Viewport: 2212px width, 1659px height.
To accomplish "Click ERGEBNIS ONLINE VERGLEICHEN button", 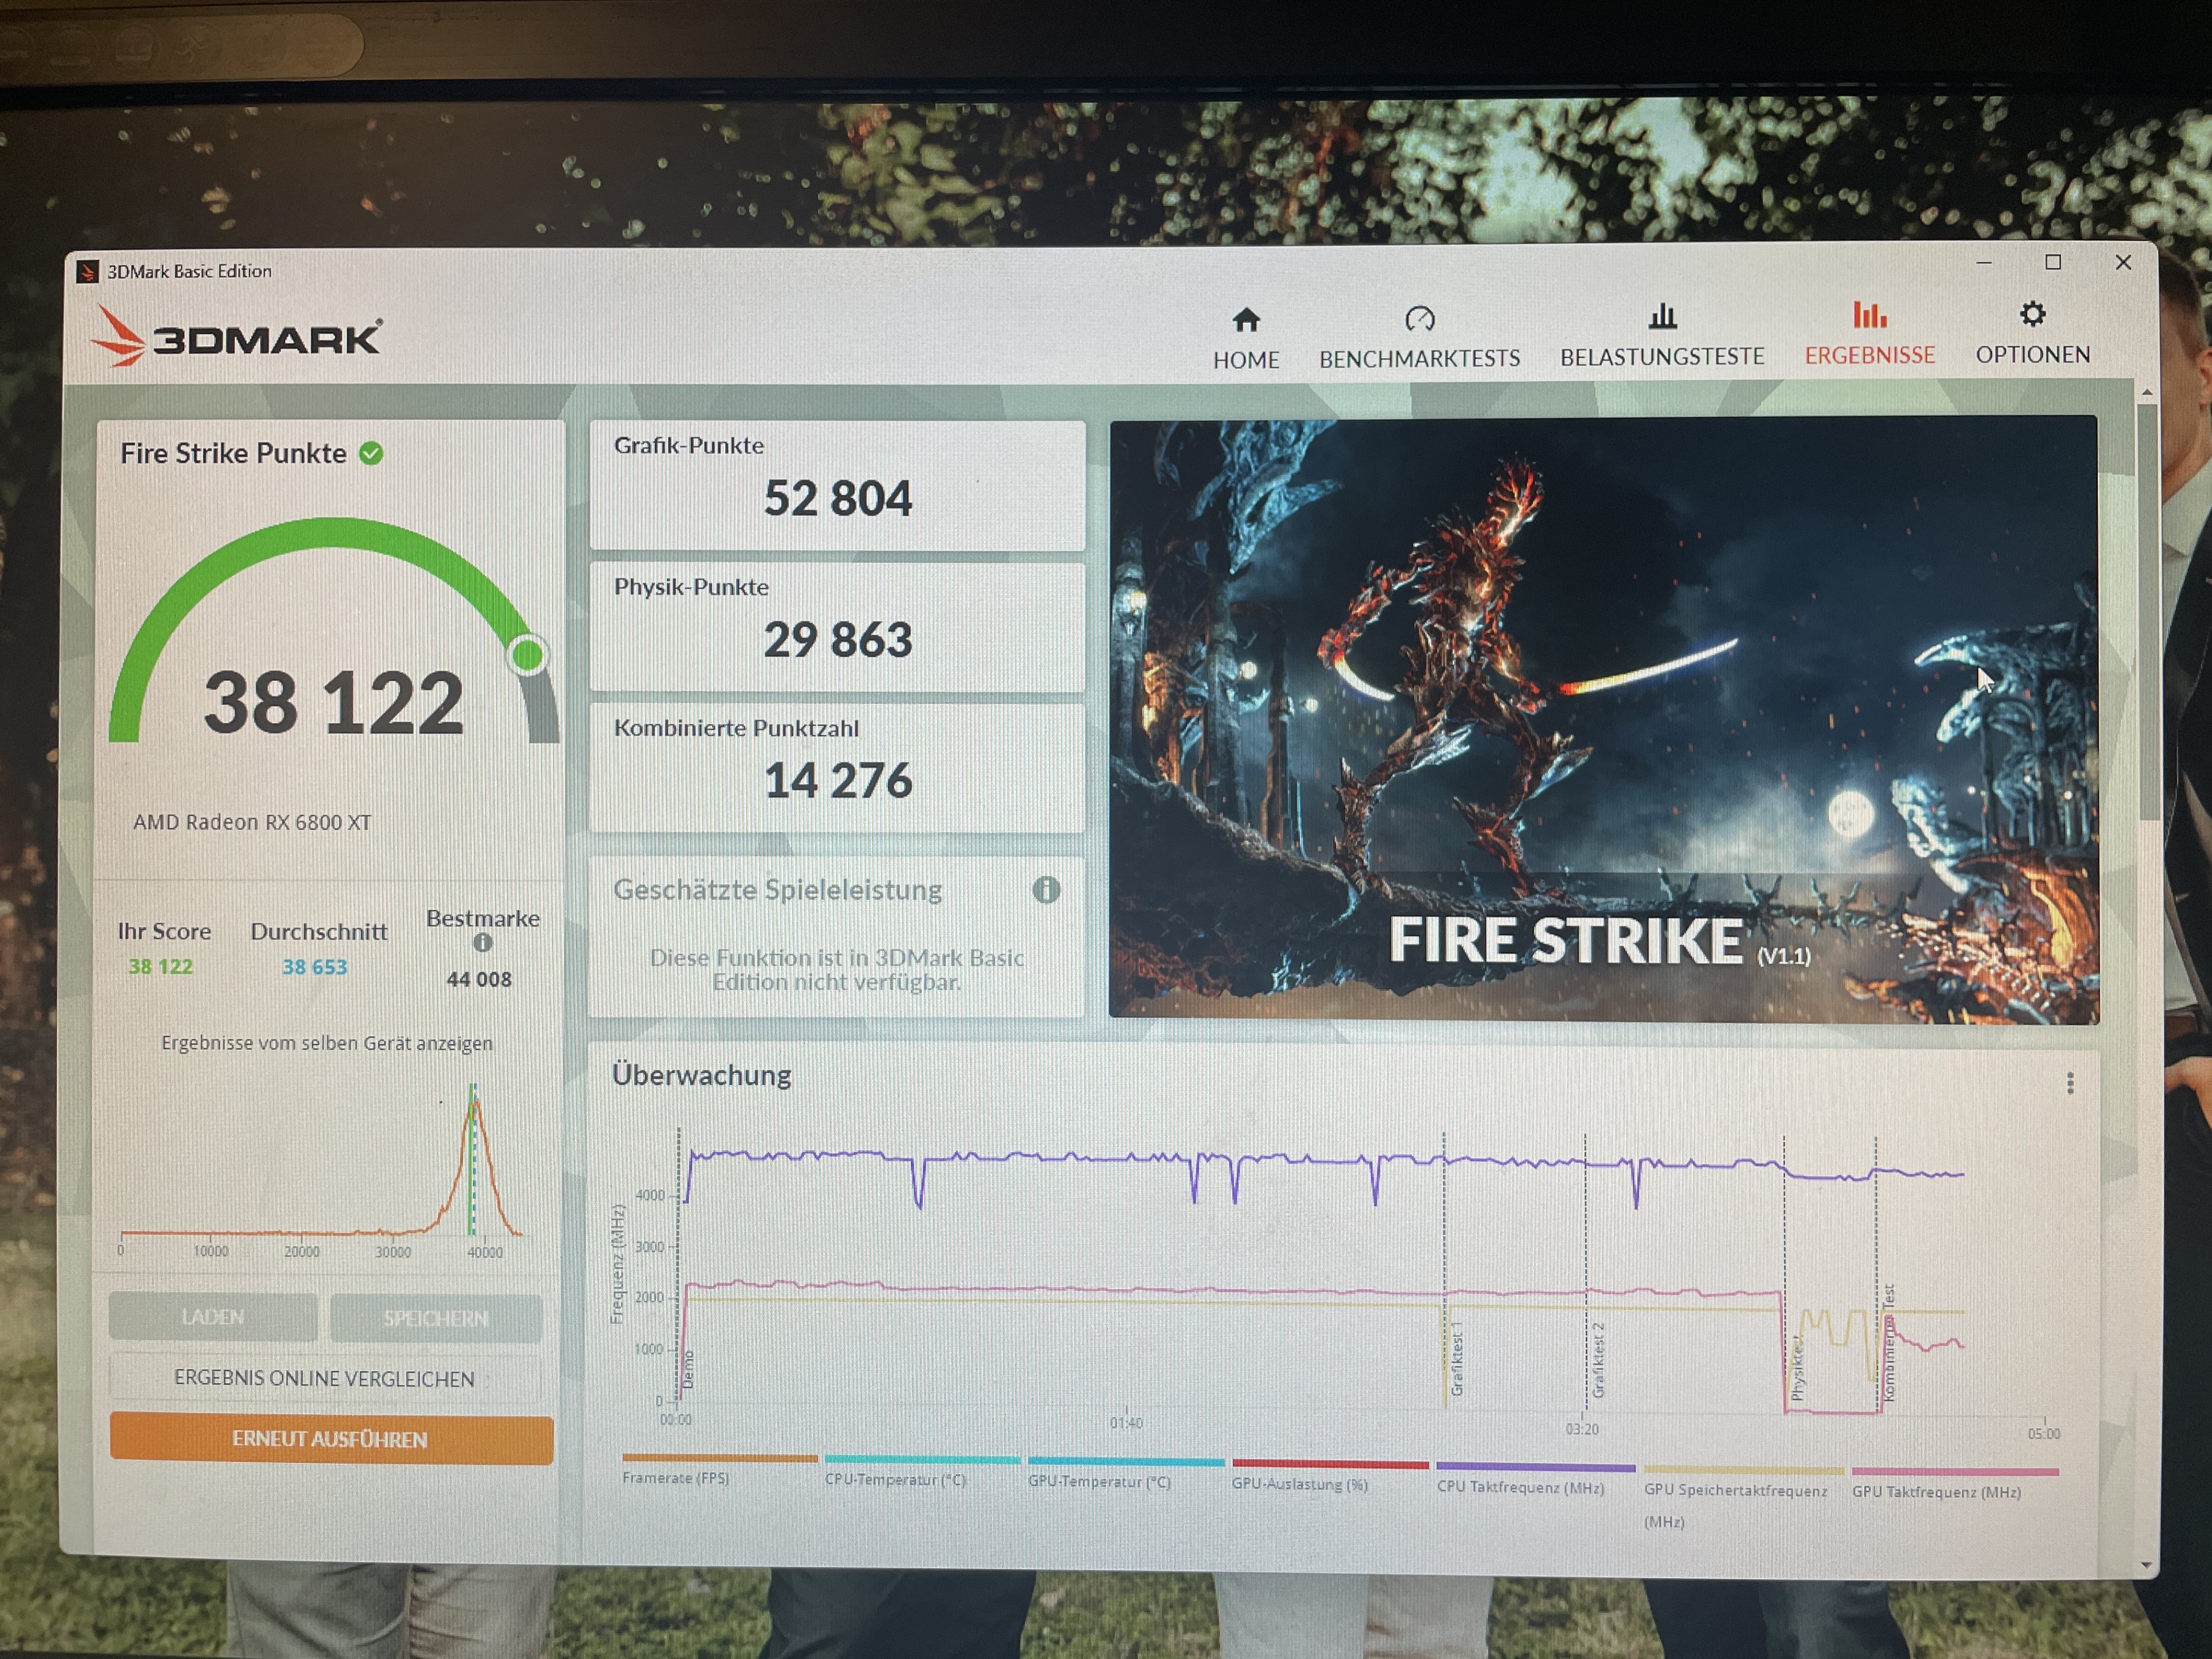I will [x=324, y=1378].
